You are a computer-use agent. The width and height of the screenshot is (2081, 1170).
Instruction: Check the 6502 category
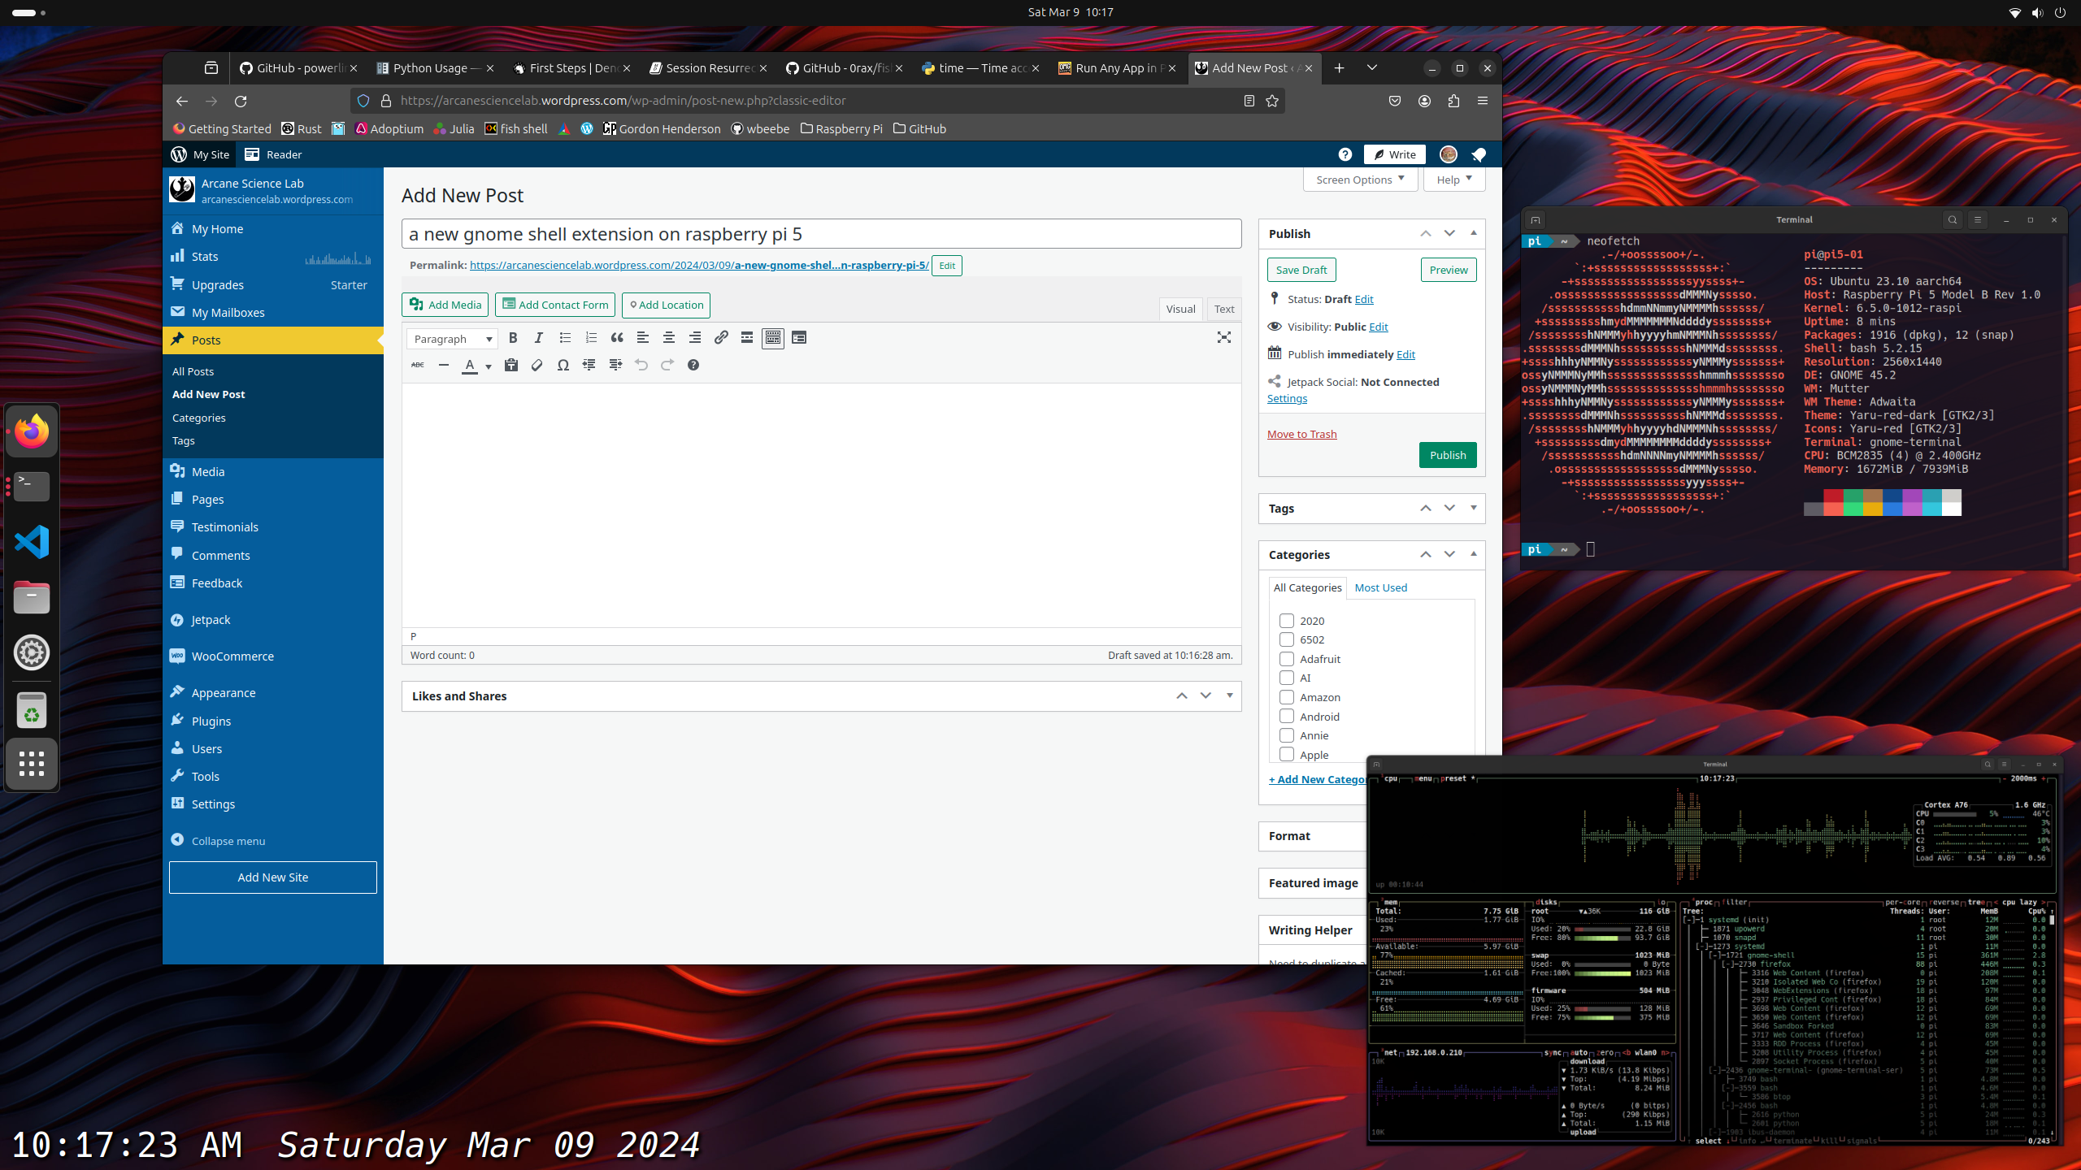pyautogui.click(x=1287, y=639)
